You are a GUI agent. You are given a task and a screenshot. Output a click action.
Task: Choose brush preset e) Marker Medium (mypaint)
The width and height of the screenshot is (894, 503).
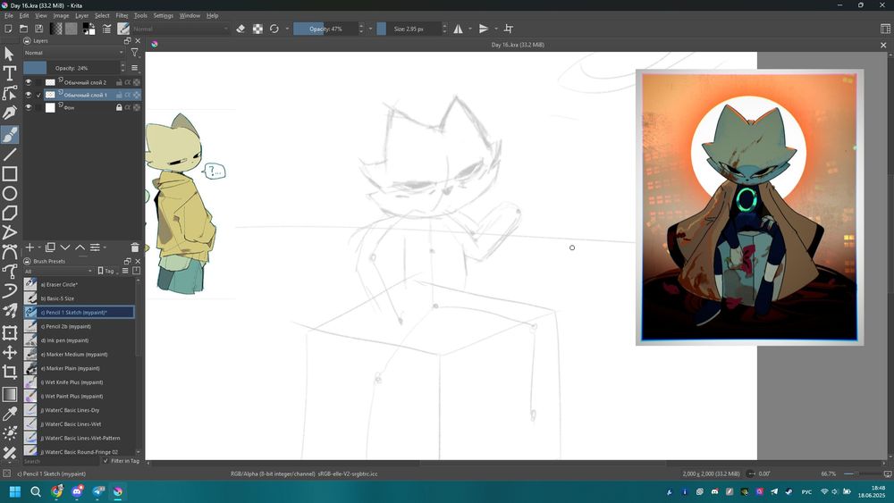79,355
